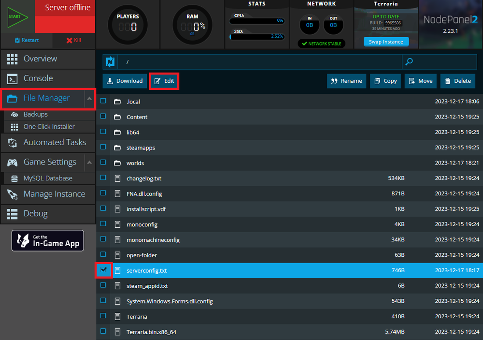Uncheck the serverconfig.txt checkbox

coord(103,270)
